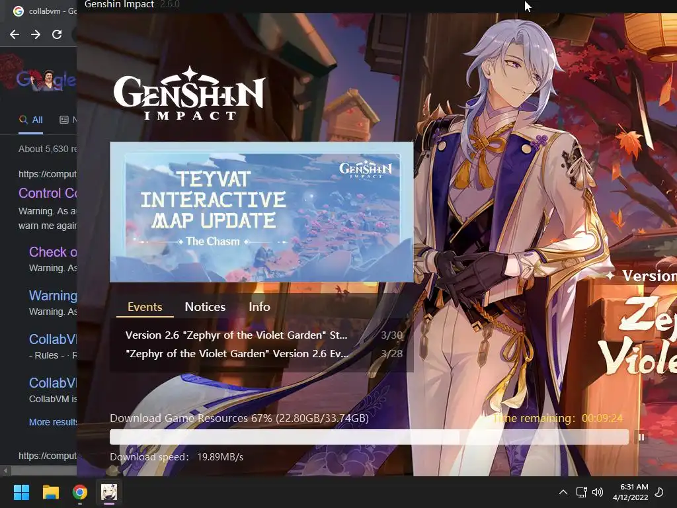Open the Events tab in launcher

(145, 307)
